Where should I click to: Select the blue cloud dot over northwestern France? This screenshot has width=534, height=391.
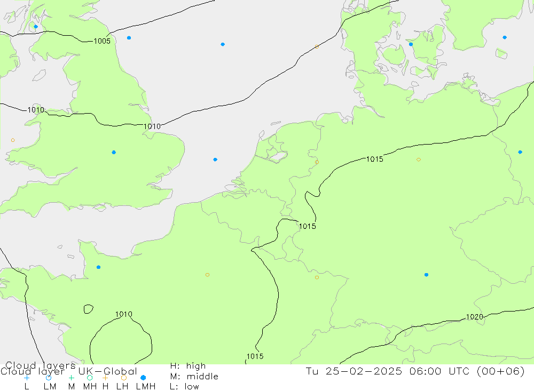coord(98,267)
